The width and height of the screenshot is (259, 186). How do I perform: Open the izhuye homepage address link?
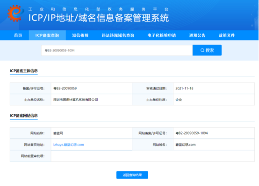pyautogui.click(x=69, y=145)
